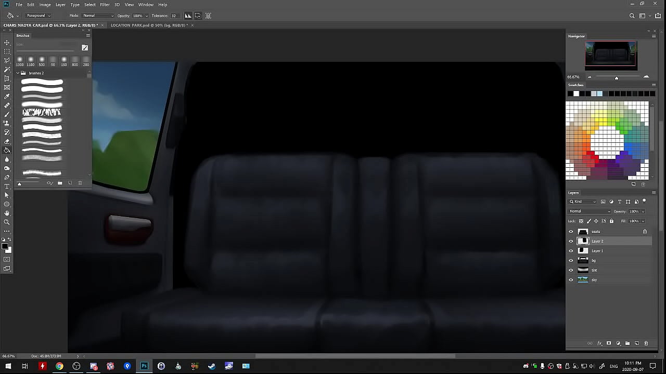
Task: Toggle visibility of the tint layer
Action: pyautogui.click(x=571, y=270)
